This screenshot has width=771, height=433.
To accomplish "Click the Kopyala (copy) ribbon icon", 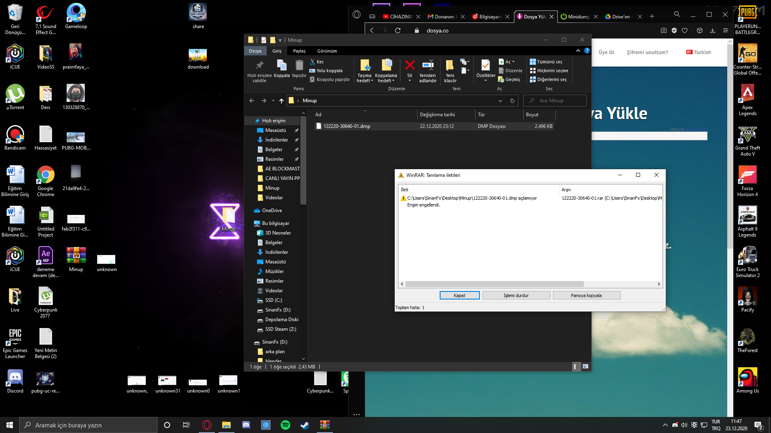I will [x=281, y=66].
